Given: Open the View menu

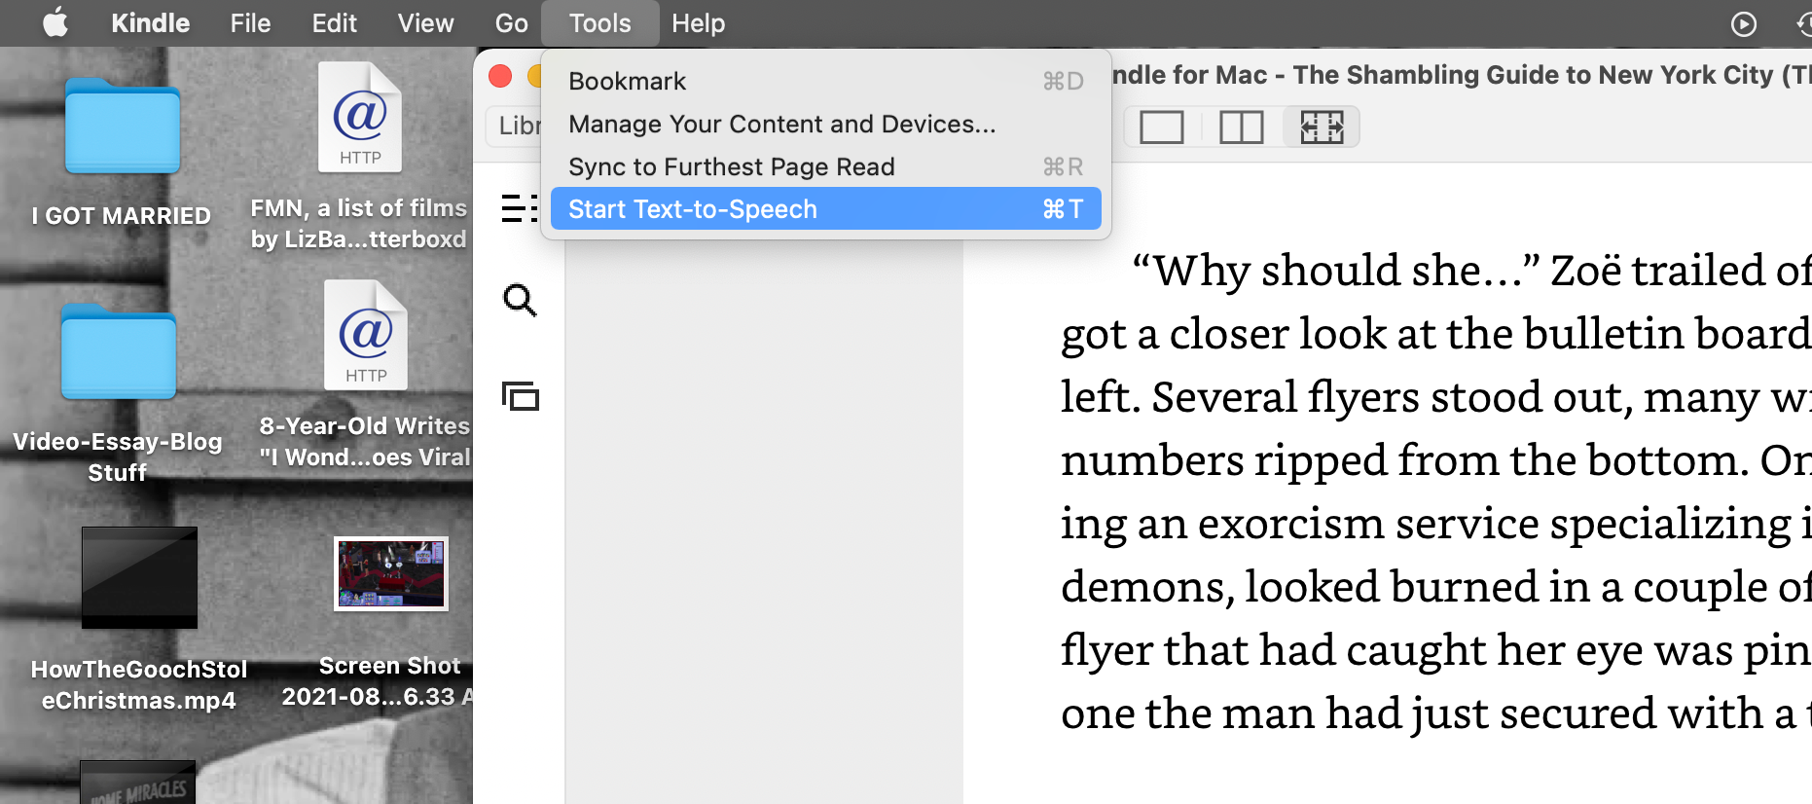Looking at the screenshot, I should [425, 23].
